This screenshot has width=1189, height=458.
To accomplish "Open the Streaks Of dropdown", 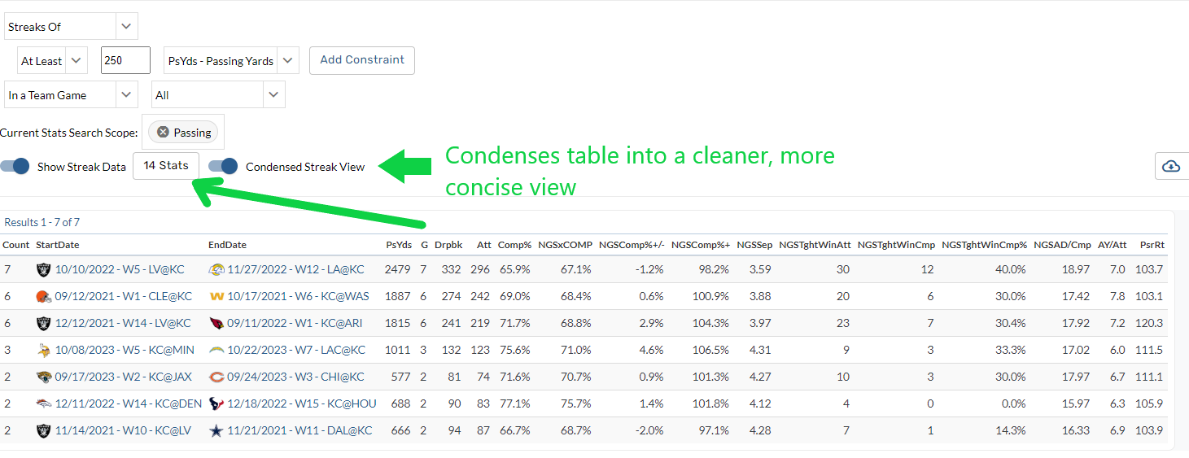I will coord(70,27).
